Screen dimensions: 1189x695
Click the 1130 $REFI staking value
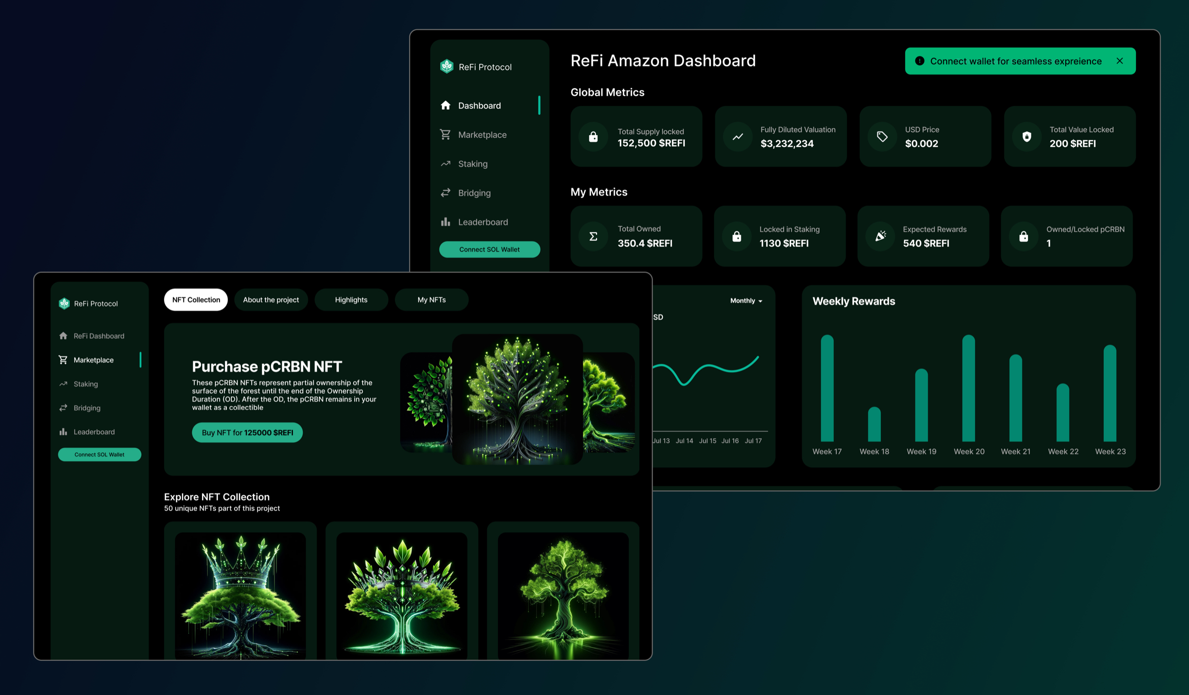tap(784, 243)
